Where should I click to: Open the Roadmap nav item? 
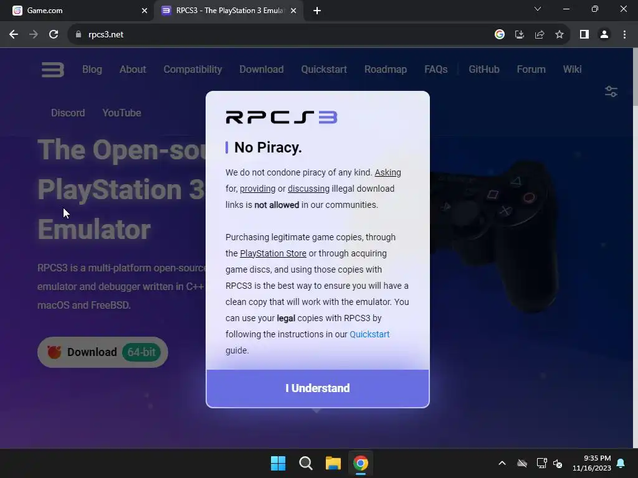tap(385, 70)
